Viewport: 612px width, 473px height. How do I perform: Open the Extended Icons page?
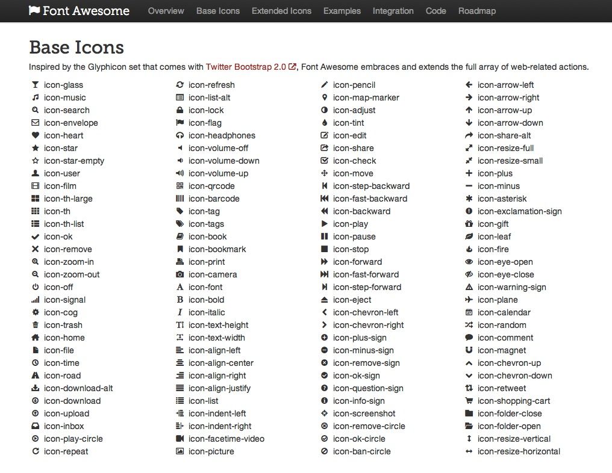coord(281,11)
